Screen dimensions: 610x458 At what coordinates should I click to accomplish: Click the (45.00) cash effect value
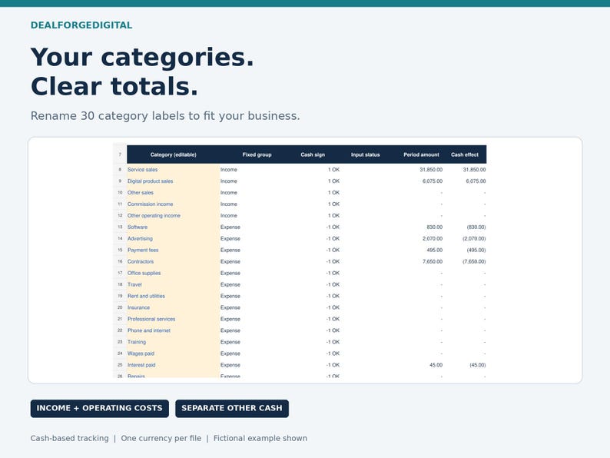[x=478, y=364]
